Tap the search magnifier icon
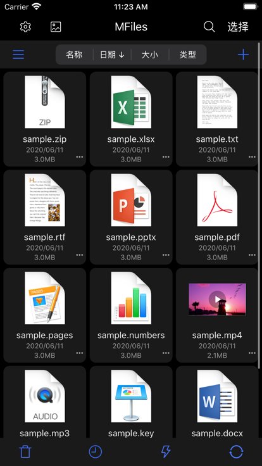This screenshot has height=466, width=262. point(209,27)
